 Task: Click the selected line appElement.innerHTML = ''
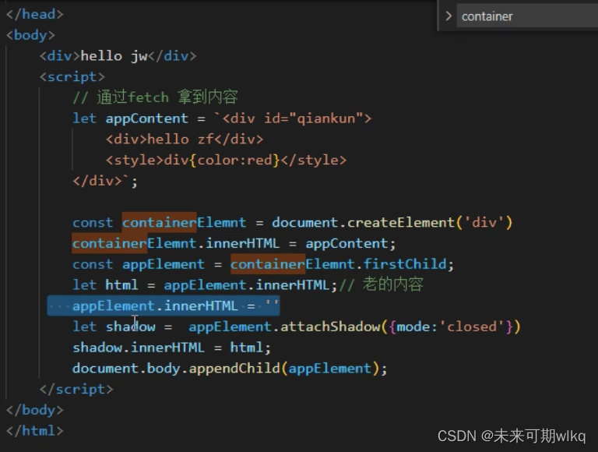[164, 305]
